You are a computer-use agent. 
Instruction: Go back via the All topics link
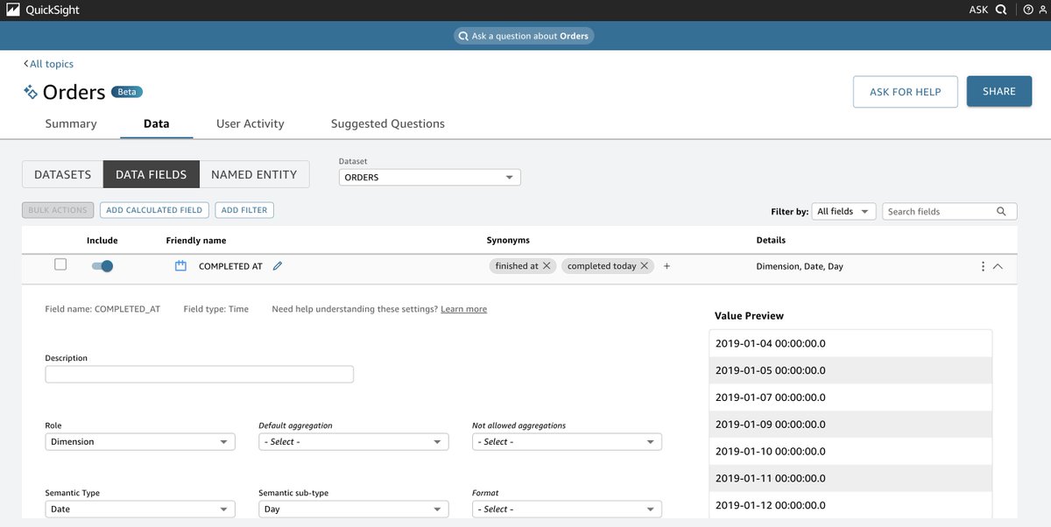[48, 64]
